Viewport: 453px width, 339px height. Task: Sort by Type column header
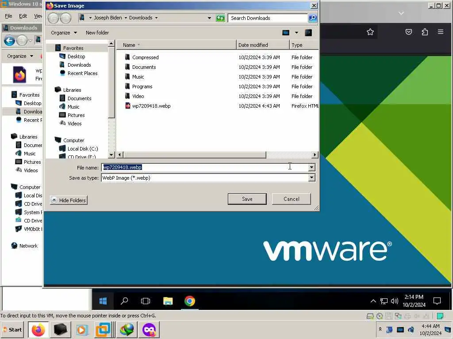coord(304,45)
